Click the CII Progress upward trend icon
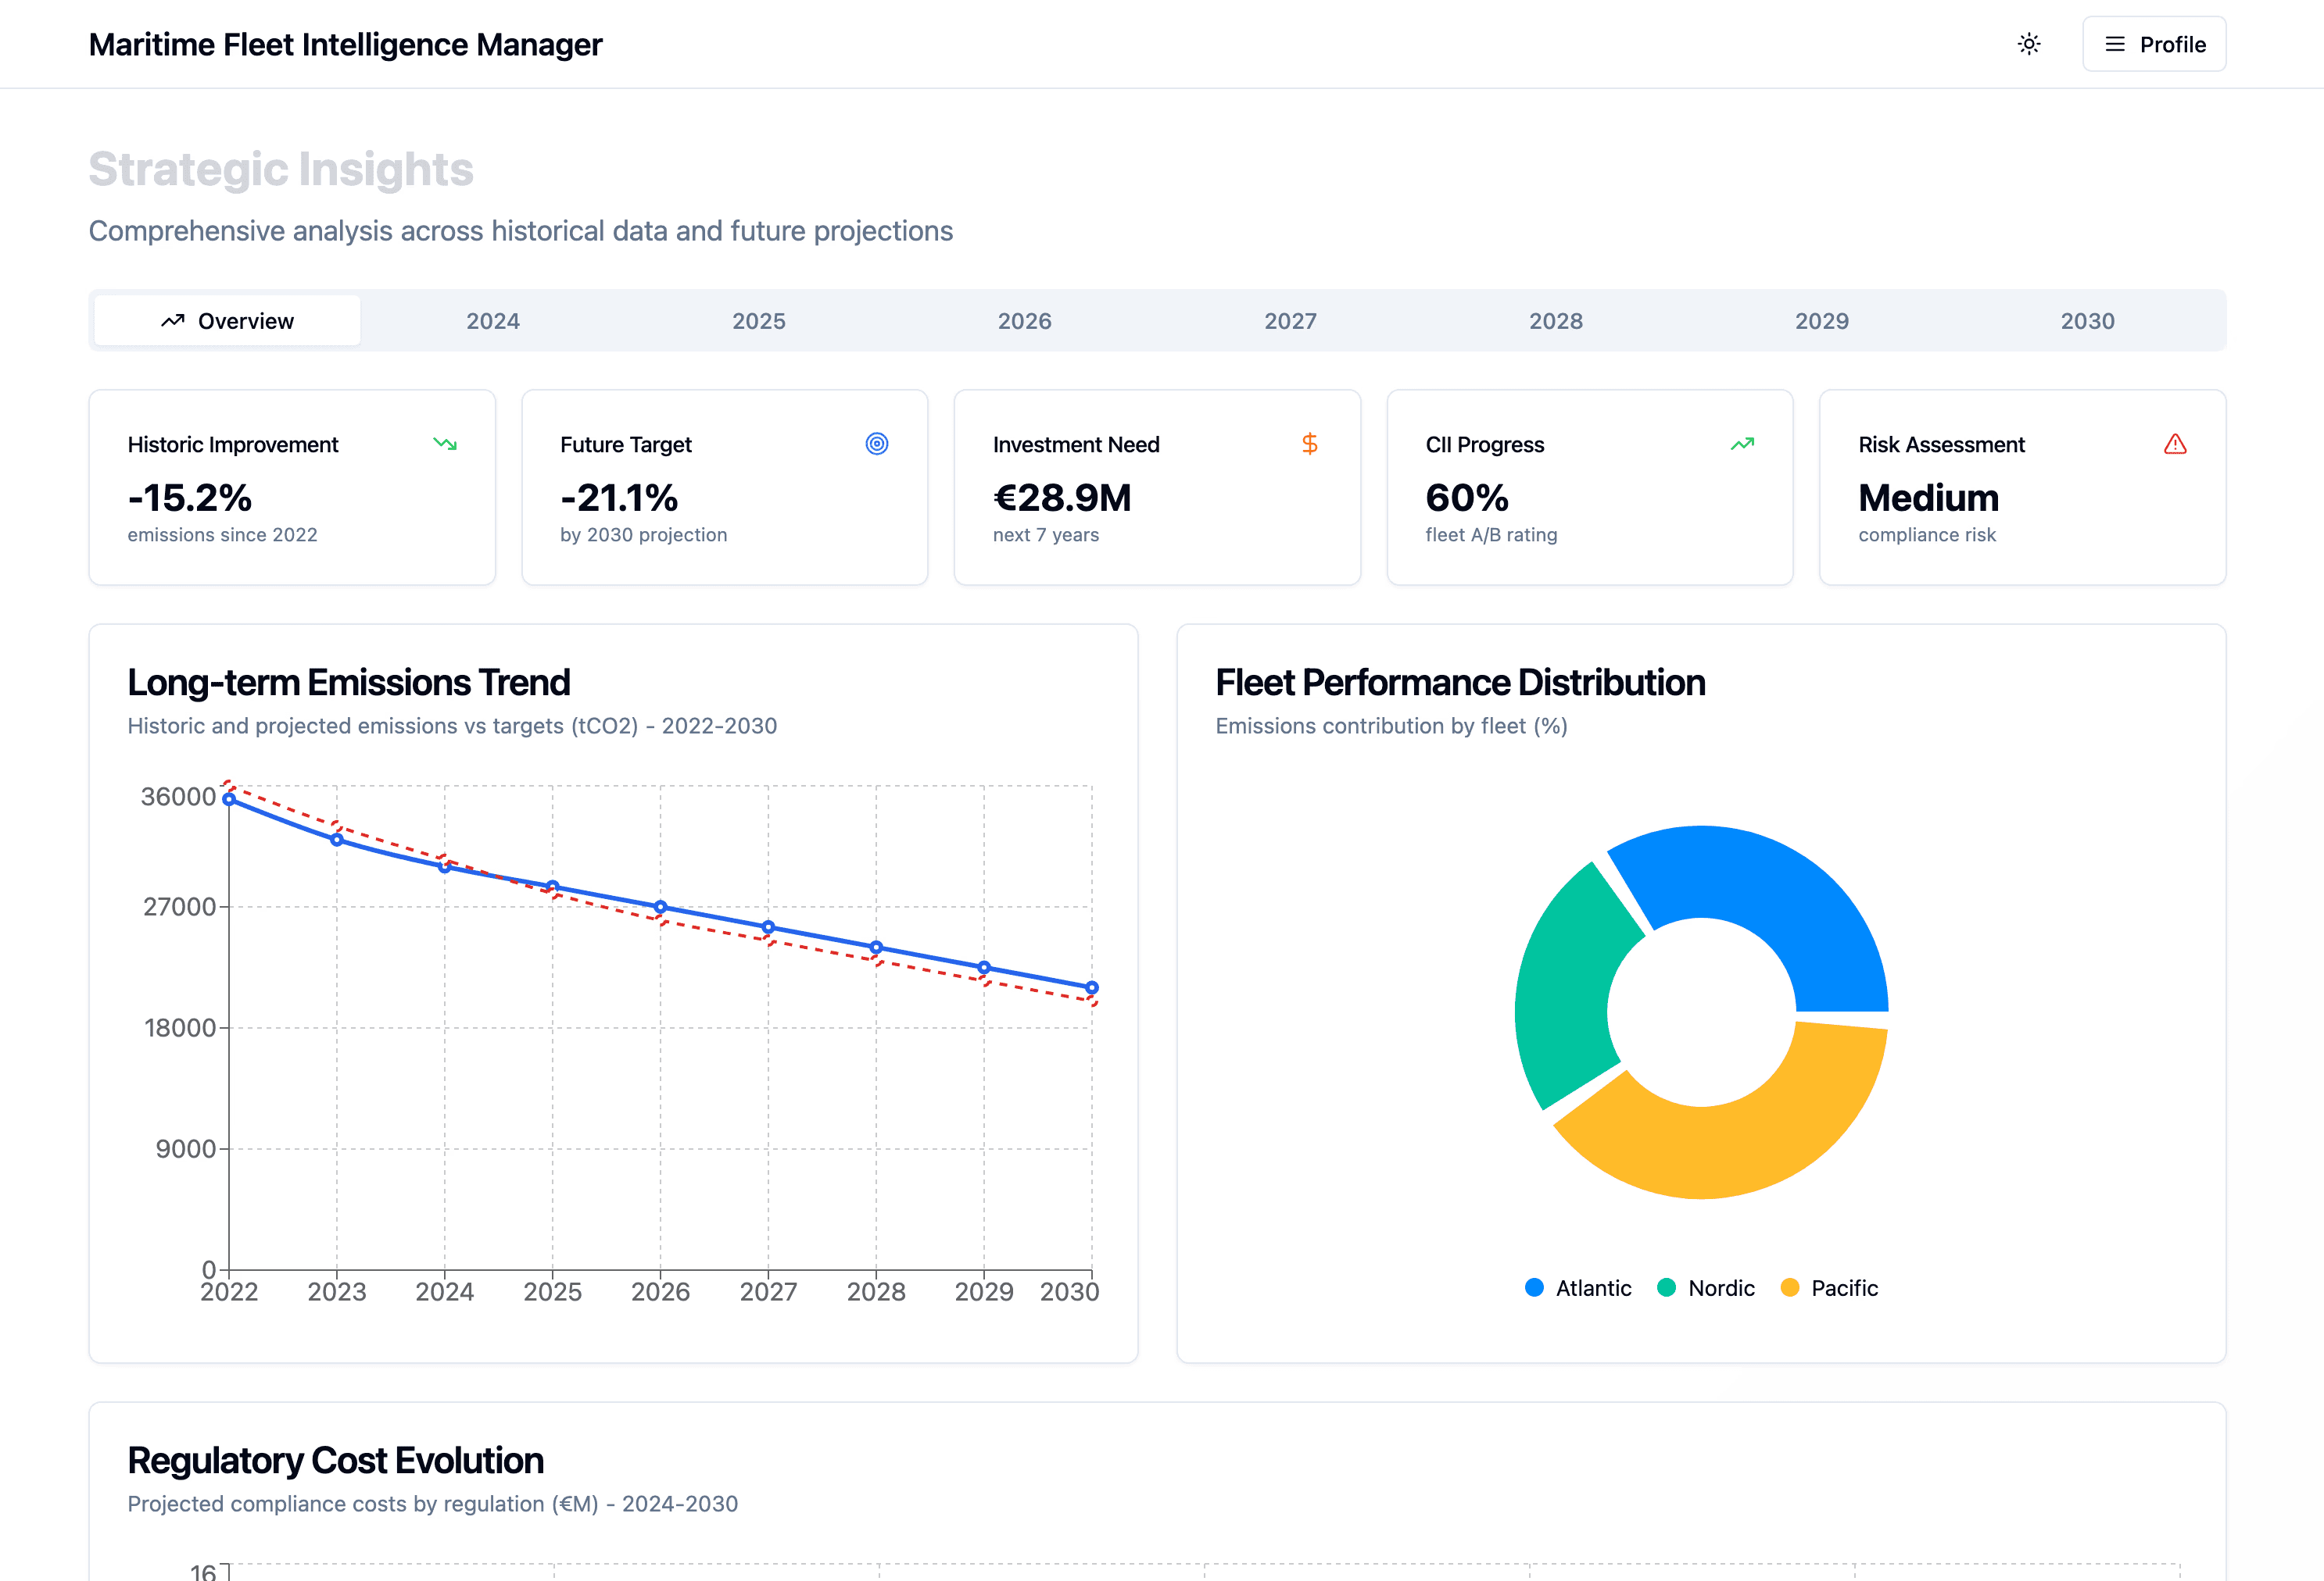This screenshot has height=1581, width=2324. coord(1742,444)
